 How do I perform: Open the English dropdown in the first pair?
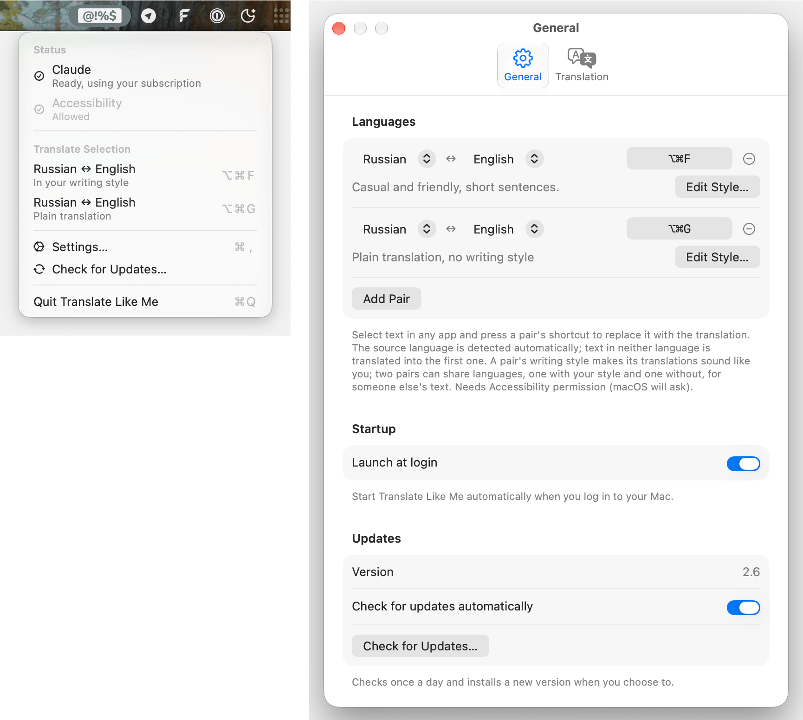[507, 159]
